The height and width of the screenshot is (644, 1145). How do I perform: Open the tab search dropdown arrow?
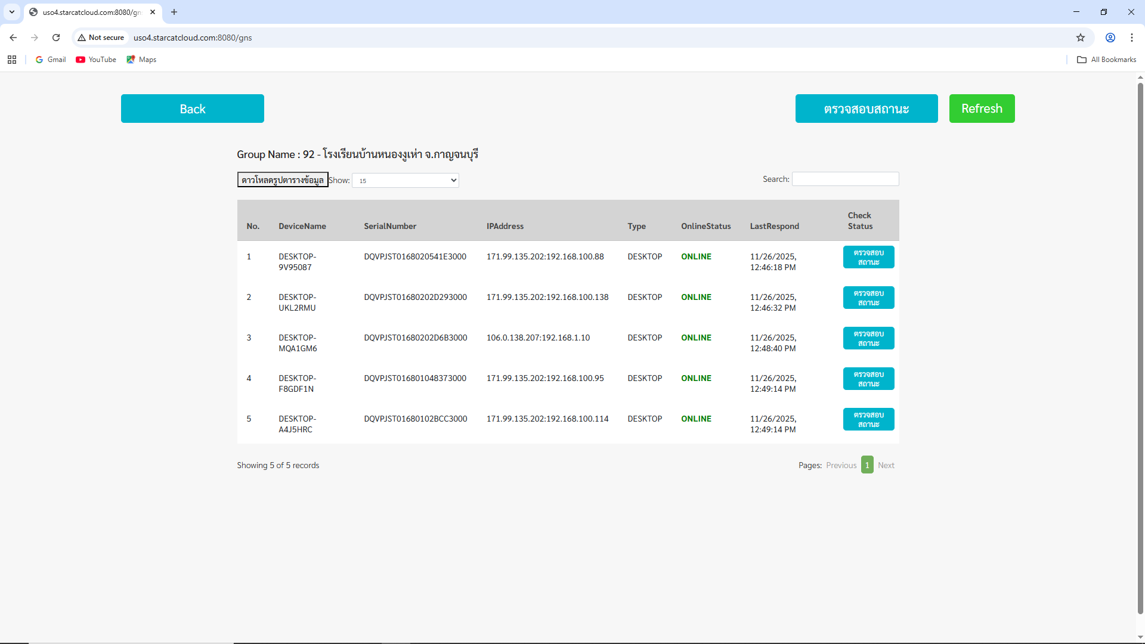pyautogui.click(x=12, y=12)
